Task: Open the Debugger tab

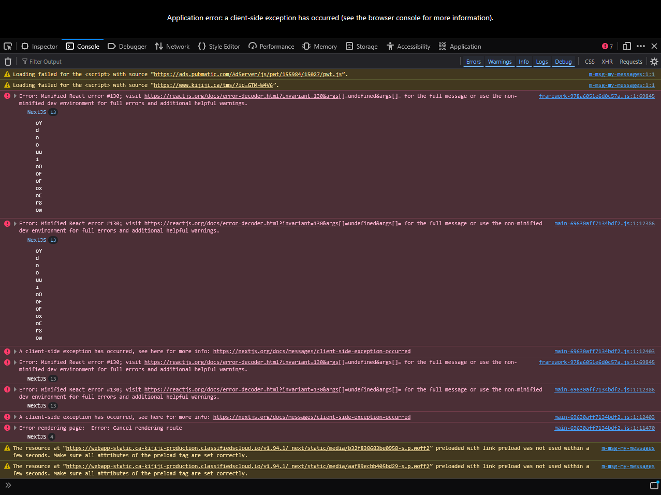Action: (x=127, y=46)
